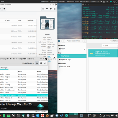Viewport: 118px width, 118px height.
Task: Toggle shuffle in Audacious
Action: [x=41, y=63]
